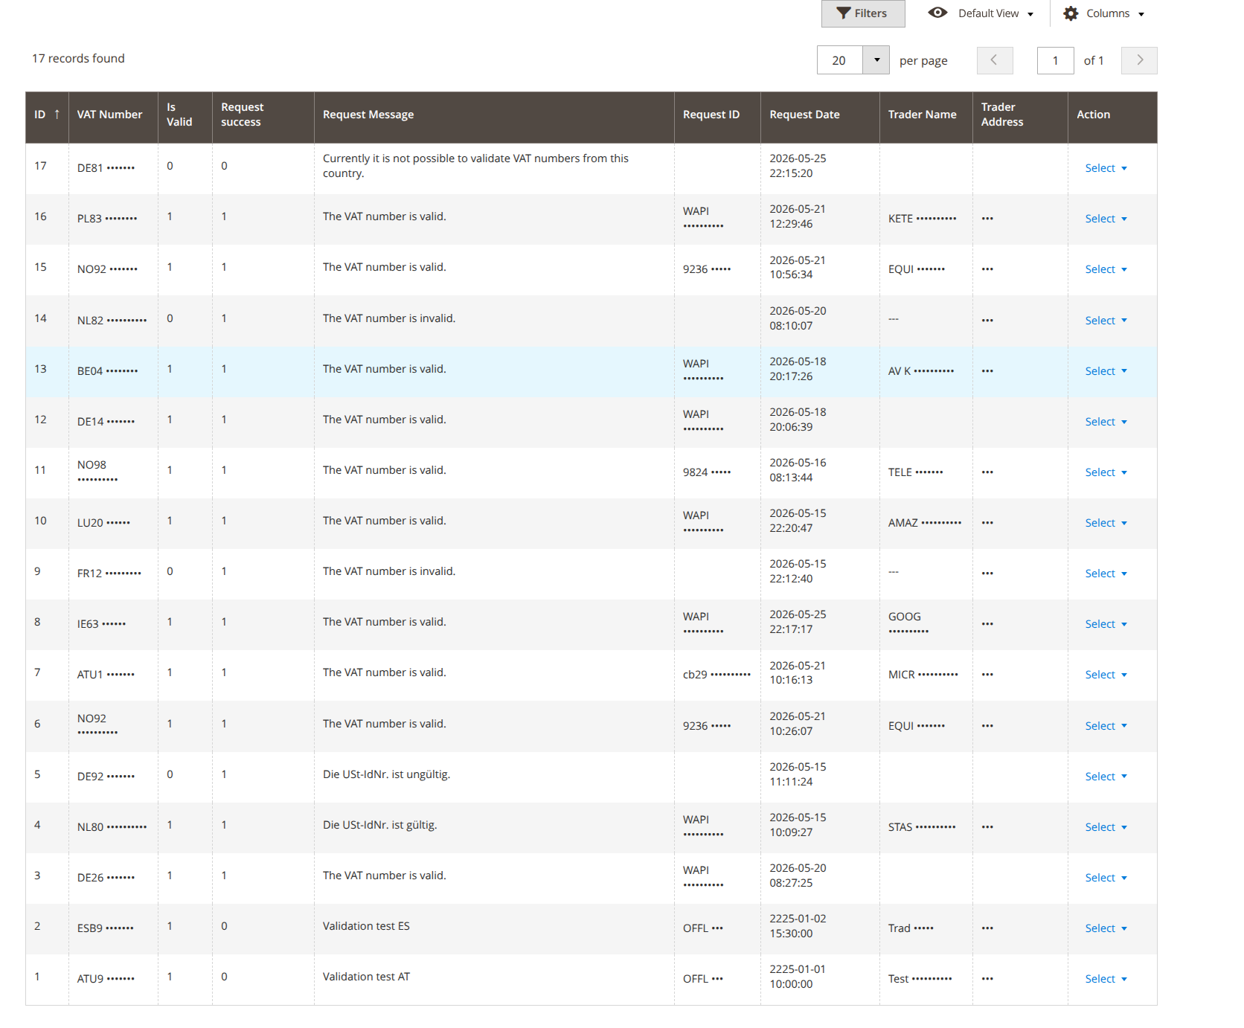Open Select action for row 13 BE04

pos(1106,371)
